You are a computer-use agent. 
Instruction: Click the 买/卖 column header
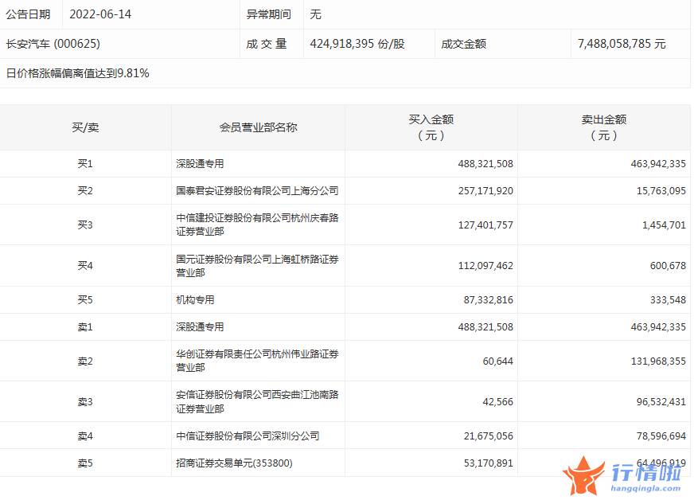coord(85,127)
